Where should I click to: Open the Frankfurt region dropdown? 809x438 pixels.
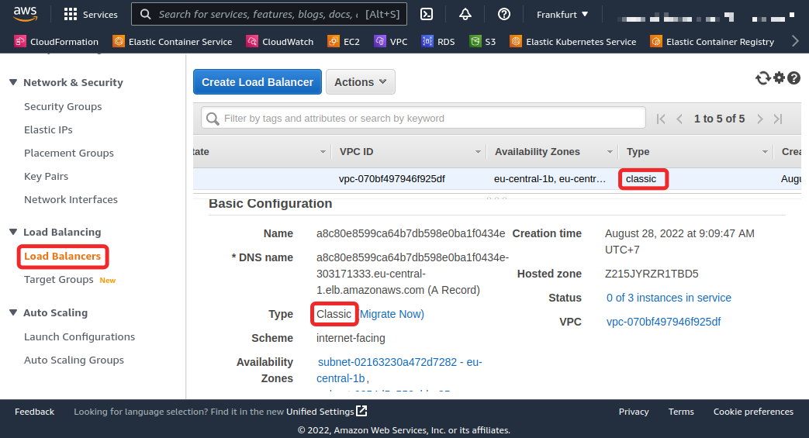click(x=562, y=15)
